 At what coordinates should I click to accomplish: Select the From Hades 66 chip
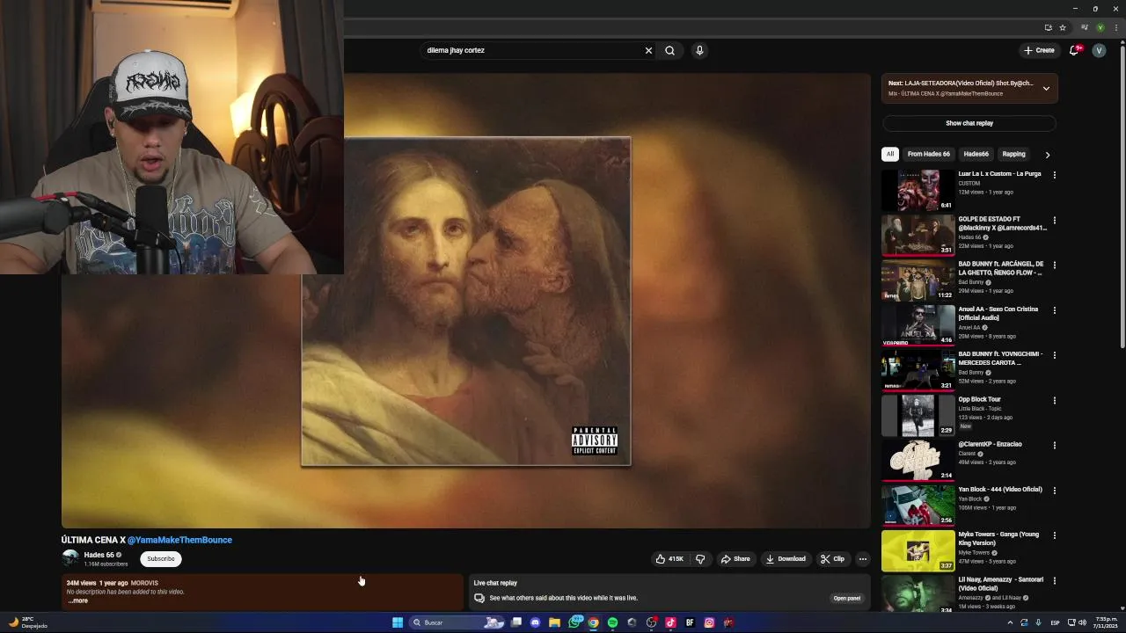928,154
